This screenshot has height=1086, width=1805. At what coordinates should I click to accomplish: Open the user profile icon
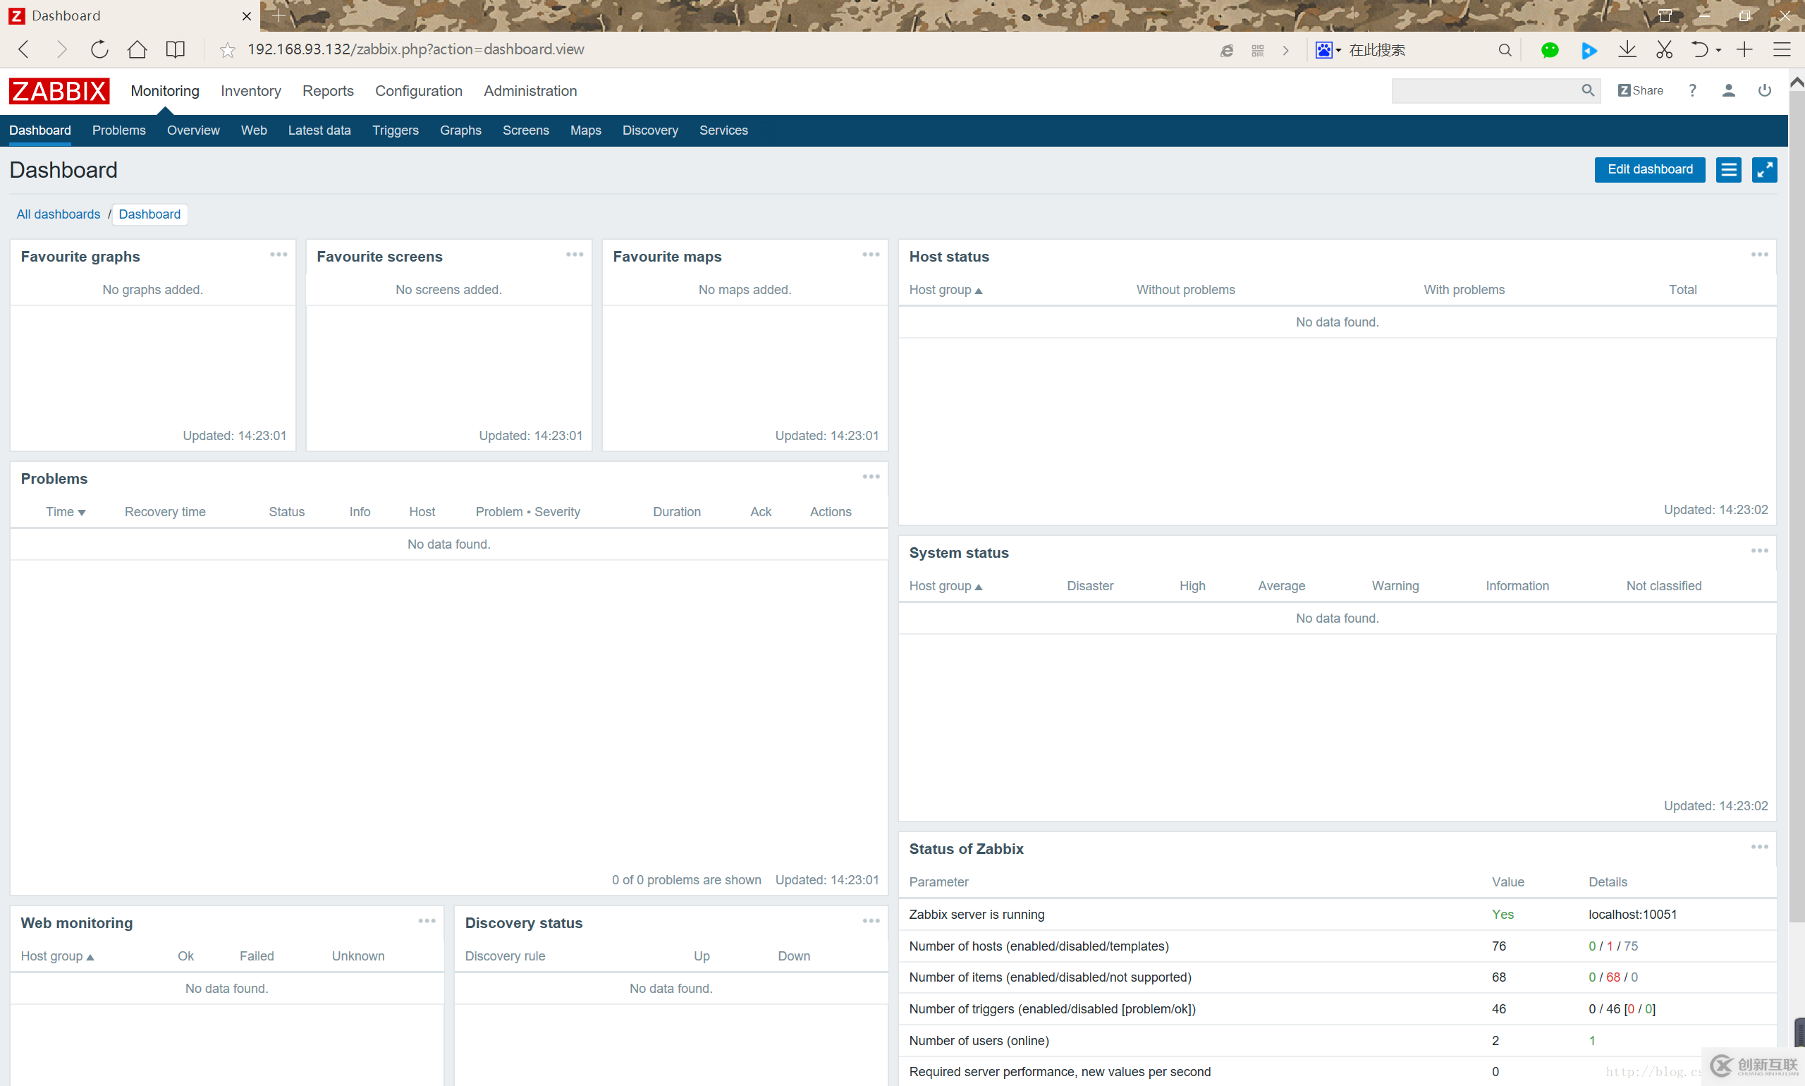pyautogui.click(x=1728, y=90)
